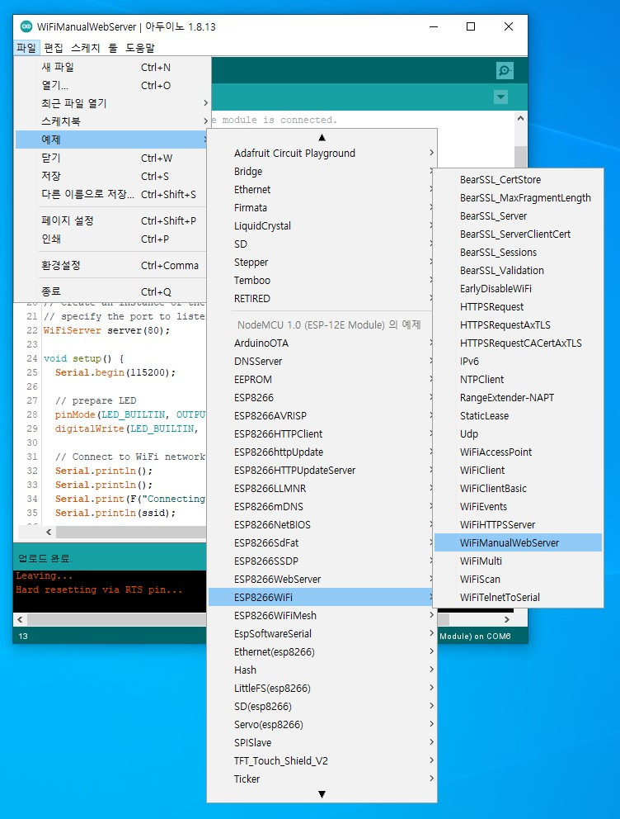This screenshot has width=620, height=819.
Task: Expand Bridge examples submenu
Action: pos(322,172)
